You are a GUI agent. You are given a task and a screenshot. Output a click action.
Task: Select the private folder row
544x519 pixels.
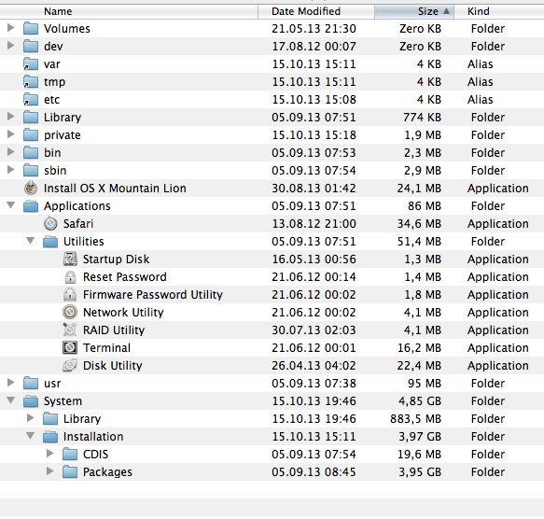point(272,135)
